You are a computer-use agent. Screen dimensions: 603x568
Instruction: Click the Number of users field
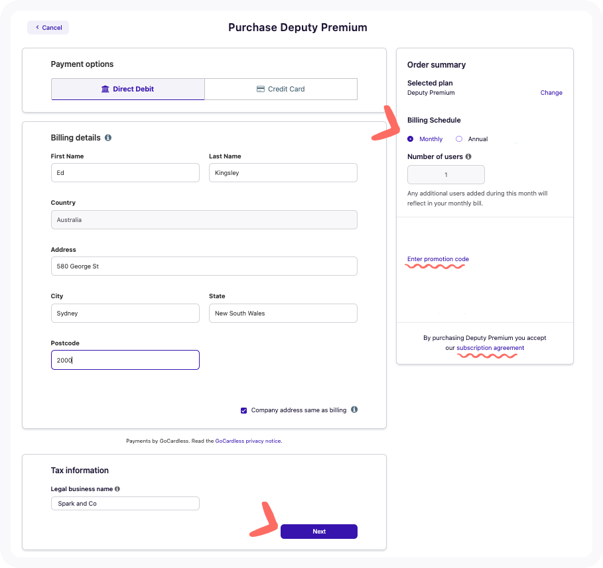446,174
